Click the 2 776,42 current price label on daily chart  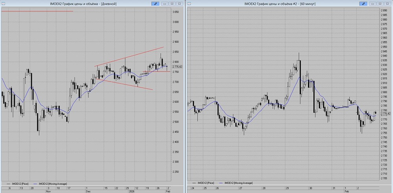pyautogui.click(x=177, y=67)
